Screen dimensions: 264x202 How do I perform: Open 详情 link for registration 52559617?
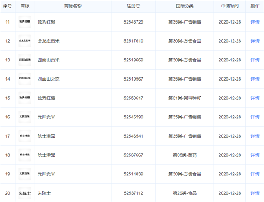255,98
